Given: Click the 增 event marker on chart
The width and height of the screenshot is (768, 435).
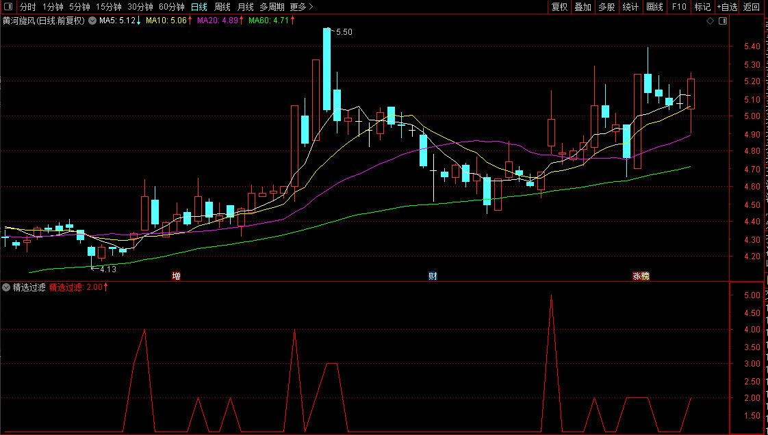Looking at the screenshot, I should pos(177,276).
